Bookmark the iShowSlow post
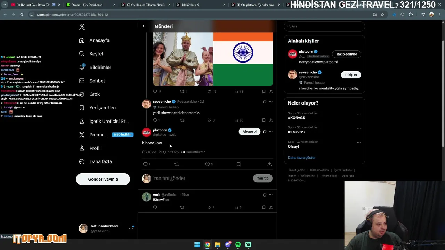The height and width of the screenshot is (250, 445). tap(238, 164)
